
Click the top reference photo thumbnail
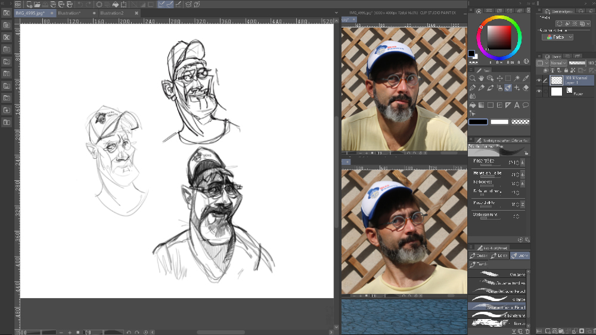(403, 89)
